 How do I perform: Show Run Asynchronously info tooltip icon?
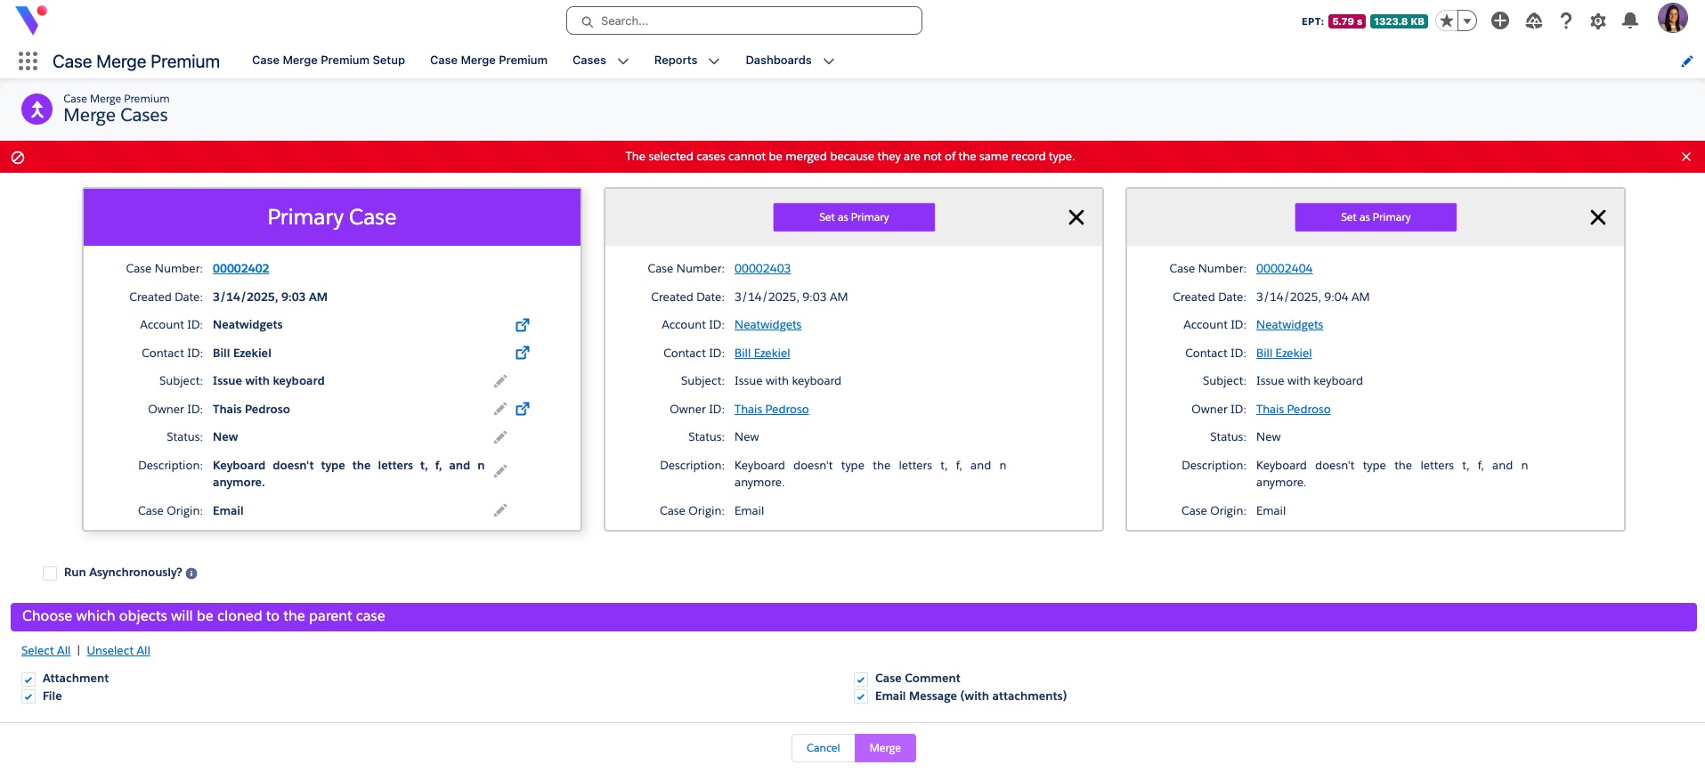pos(191,574)
